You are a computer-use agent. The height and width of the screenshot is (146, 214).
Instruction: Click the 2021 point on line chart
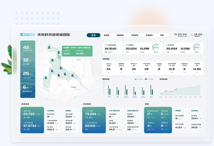coord(166,91)
